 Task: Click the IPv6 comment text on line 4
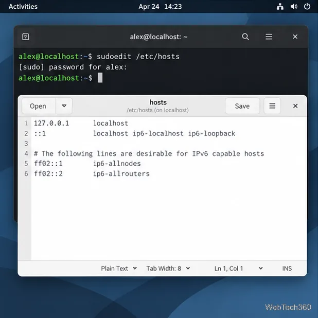point(149,153)
